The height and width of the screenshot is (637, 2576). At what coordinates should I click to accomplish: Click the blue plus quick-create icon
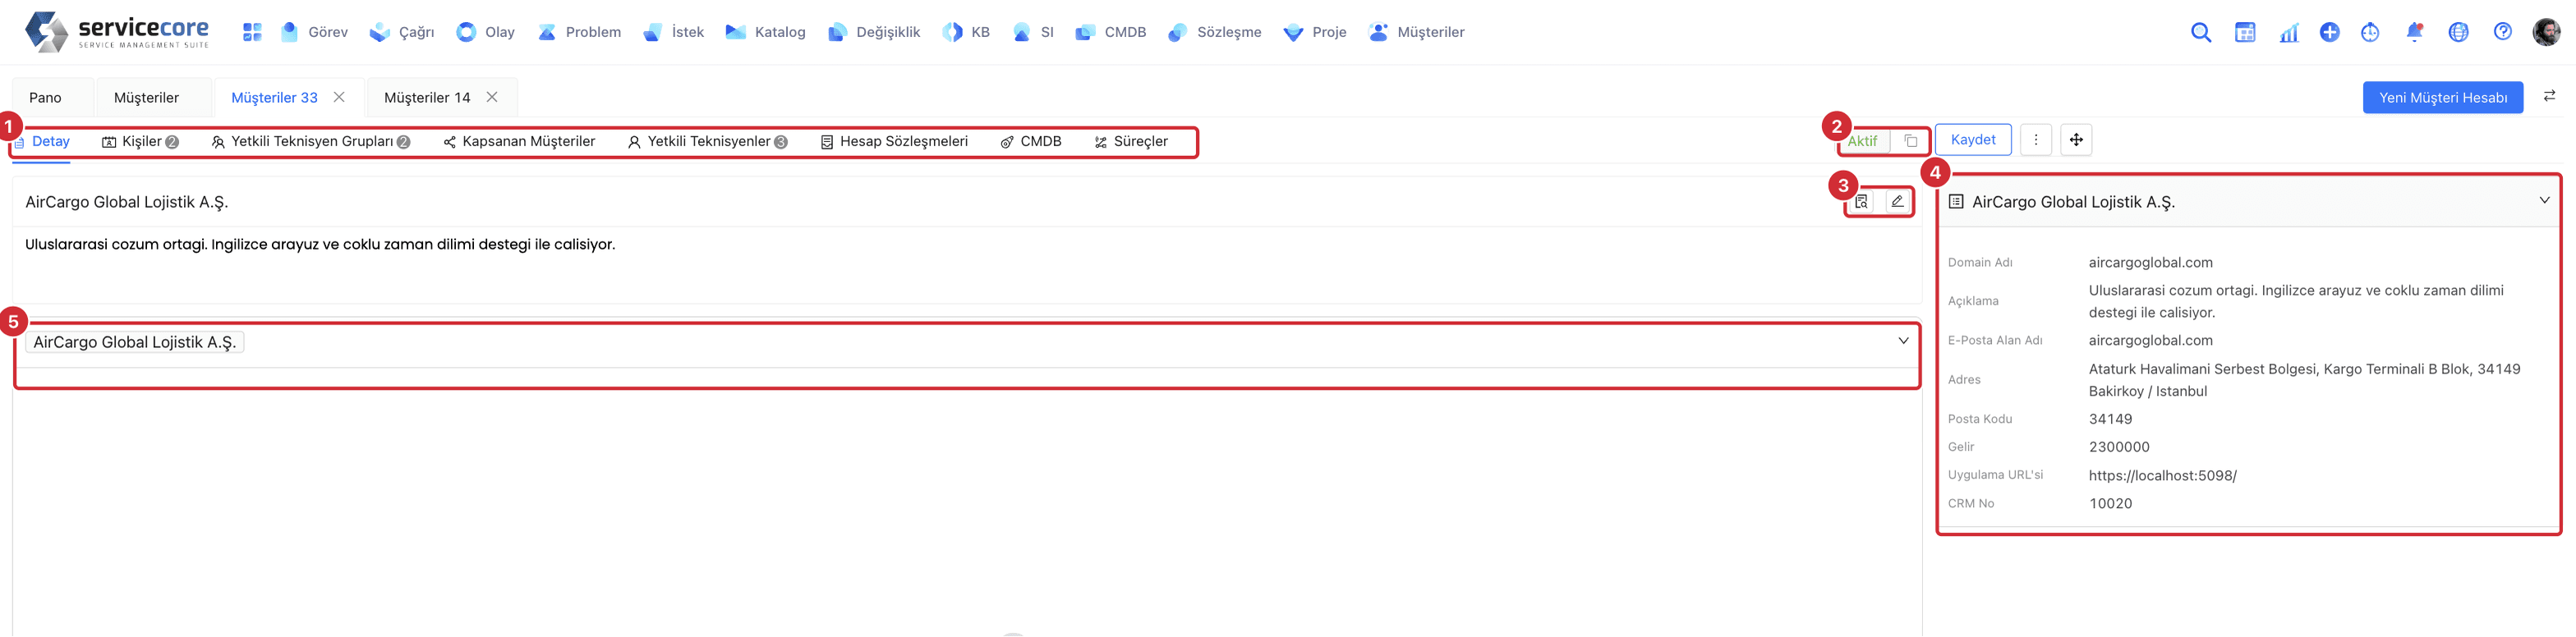2329,32
